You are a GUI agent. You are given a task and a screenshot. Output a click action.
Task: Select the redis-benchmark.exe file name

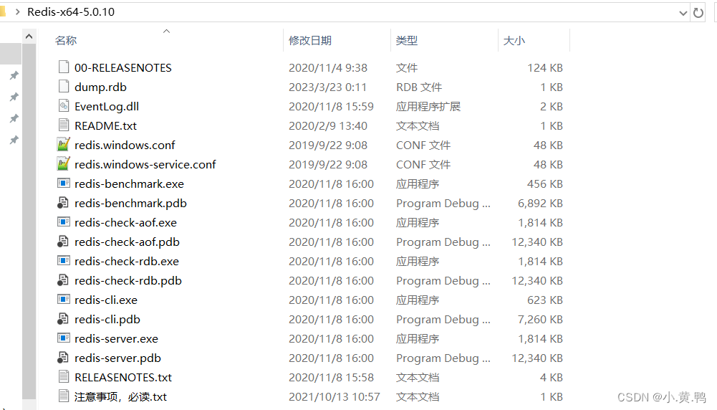129,183
